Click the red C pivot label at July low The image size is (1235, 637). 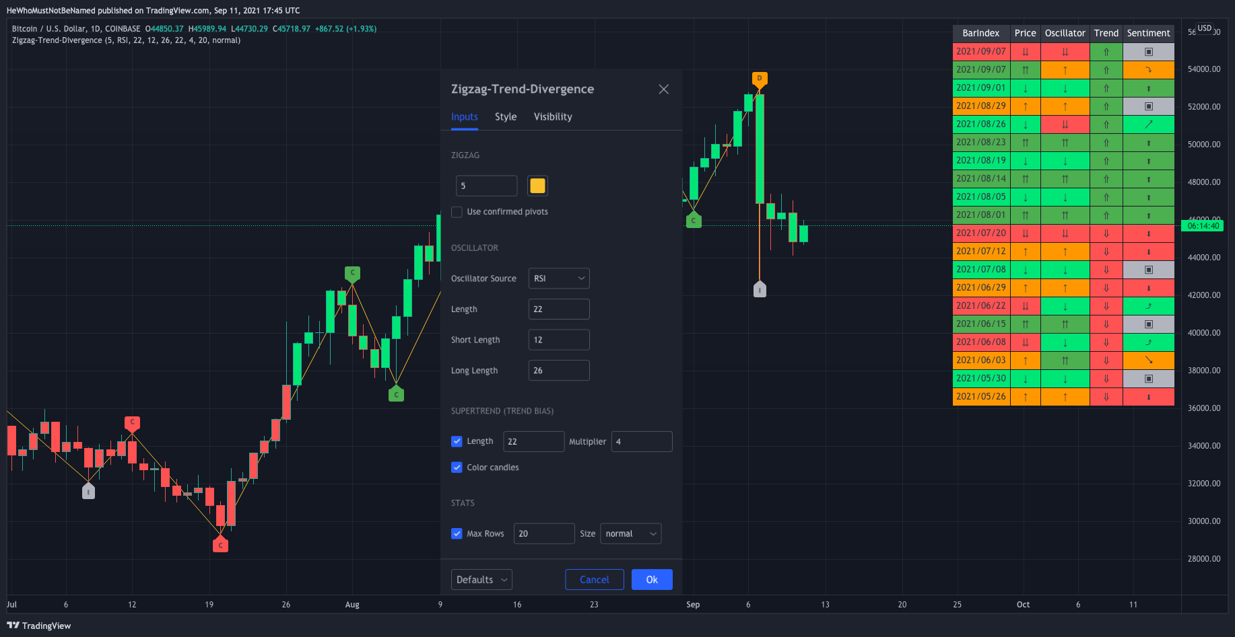tap(220, 545)
